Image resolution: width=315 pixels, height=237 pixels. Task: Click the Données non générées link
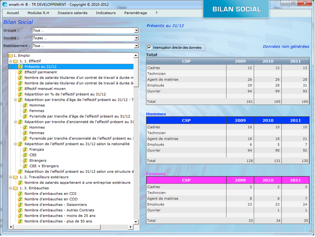[x=286, y=46]
